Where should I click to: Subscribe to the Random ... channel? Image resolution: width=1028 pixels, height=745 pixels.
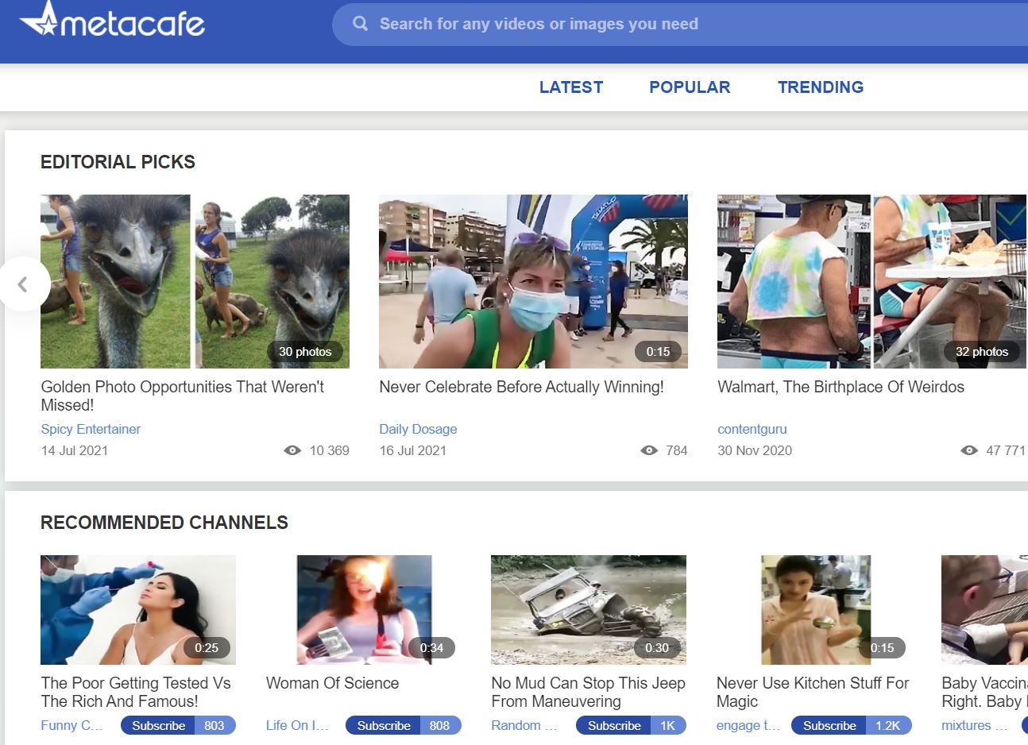click(x=613, y=725)
